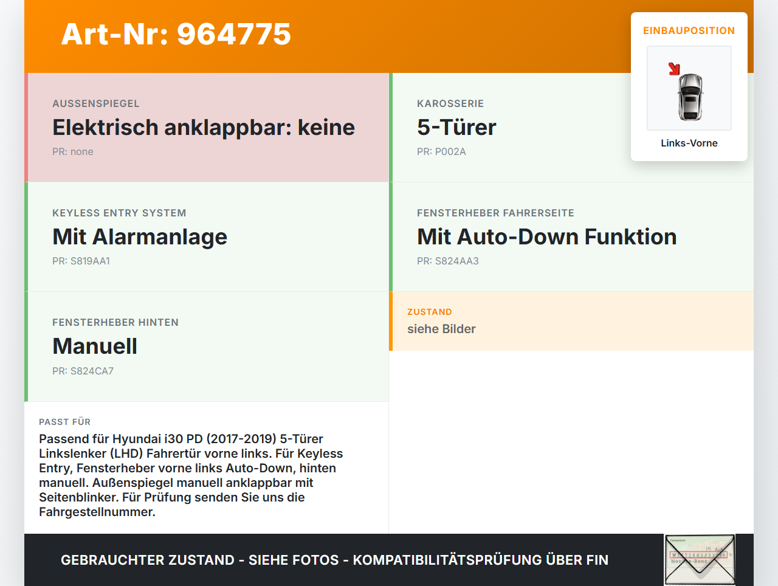Image resolution: width=778 pixels, height=586 pixels.
Task: Expand the Zustand section showing siehe Bilder
Action: click(571, 321)
